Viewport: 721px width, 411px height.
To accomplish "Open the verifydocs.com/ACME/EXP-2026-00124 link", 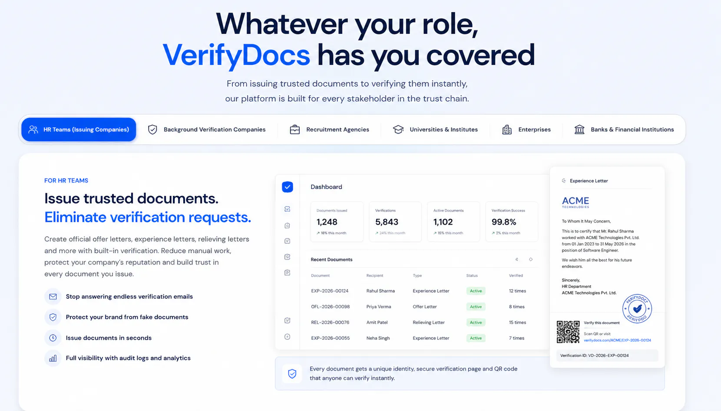I will [x=617, y=340].
